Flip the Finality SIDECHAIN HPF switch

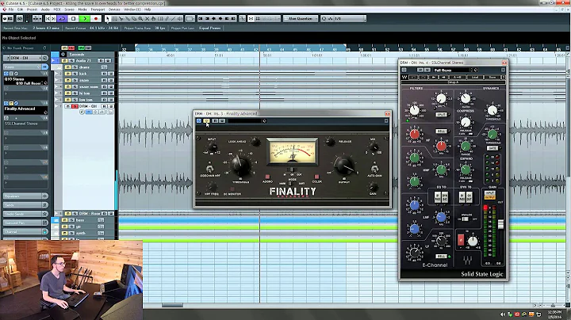pos(209,169)
